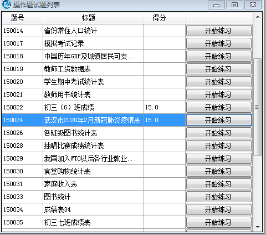Click 开始练习 for 初三（6）班成绩
266x235 pixels.
219,107
